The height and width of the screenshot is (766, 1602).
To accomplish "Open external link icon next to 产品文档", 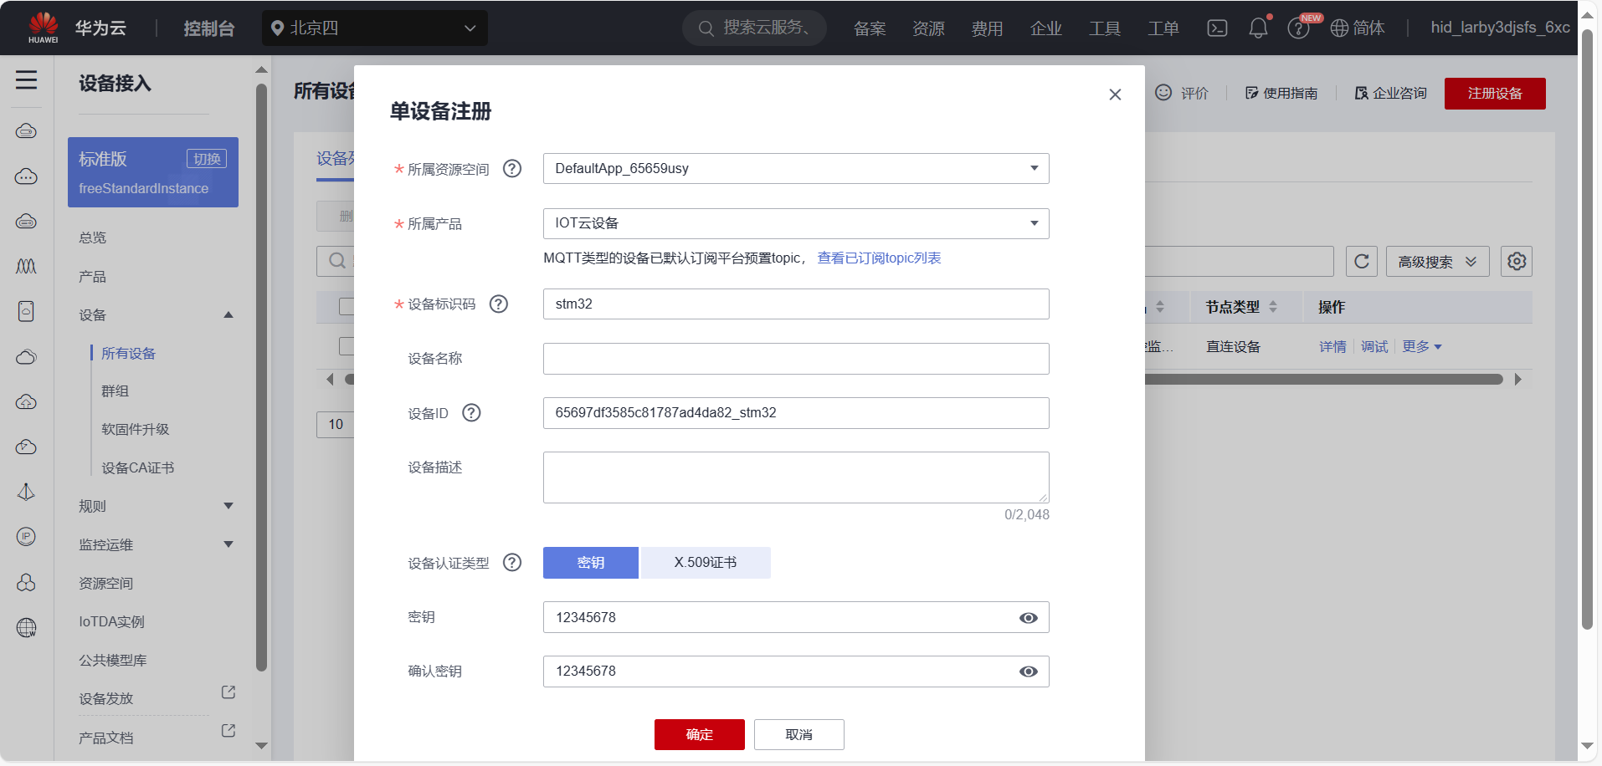I will coord(228,731).
